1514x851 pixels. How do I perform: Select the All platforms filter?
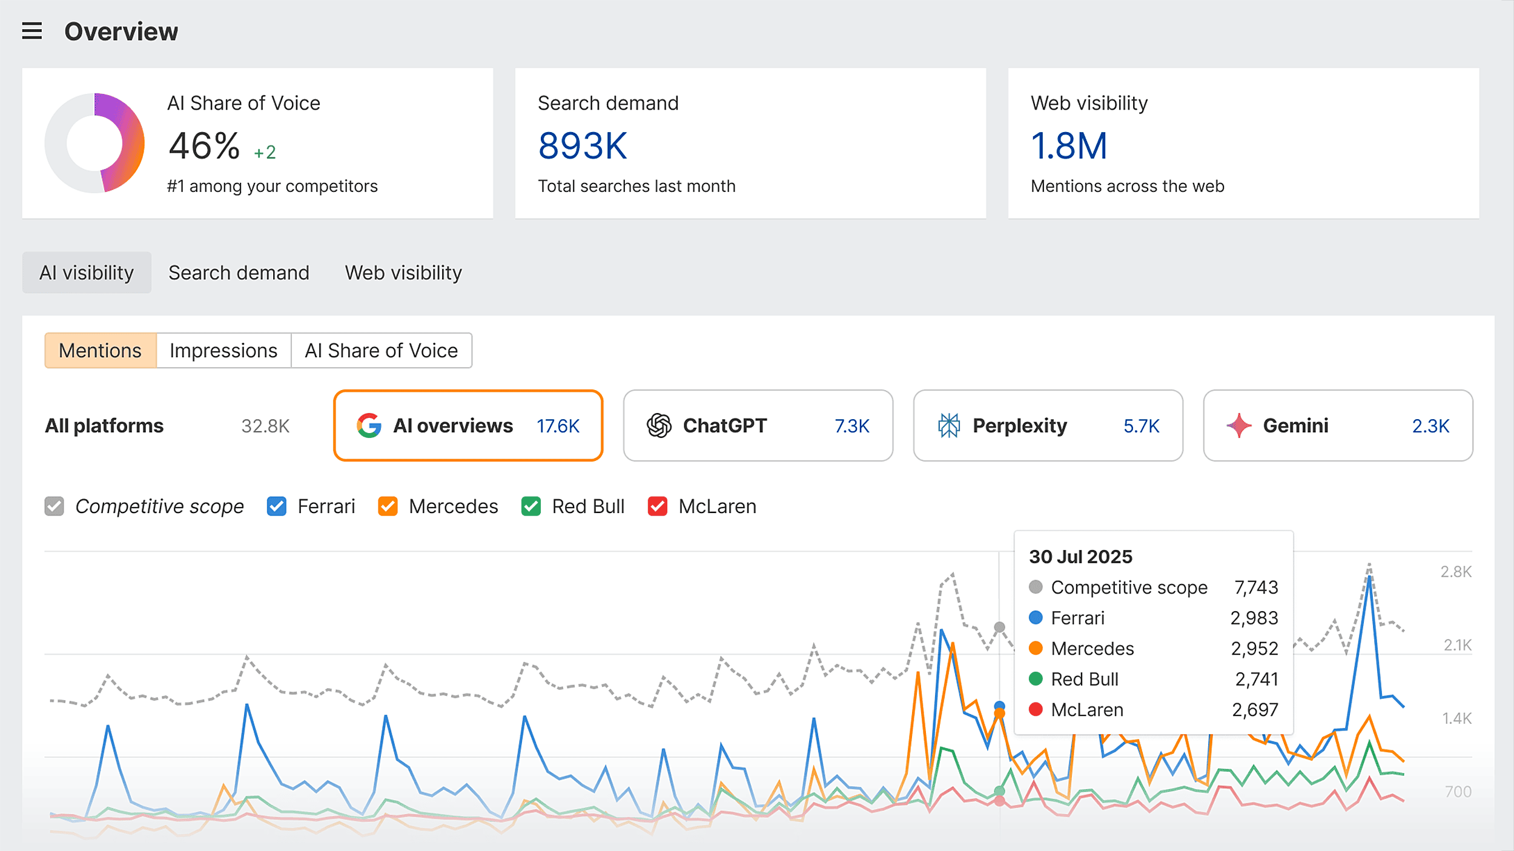pyautogui.click(x=104, y=425)
